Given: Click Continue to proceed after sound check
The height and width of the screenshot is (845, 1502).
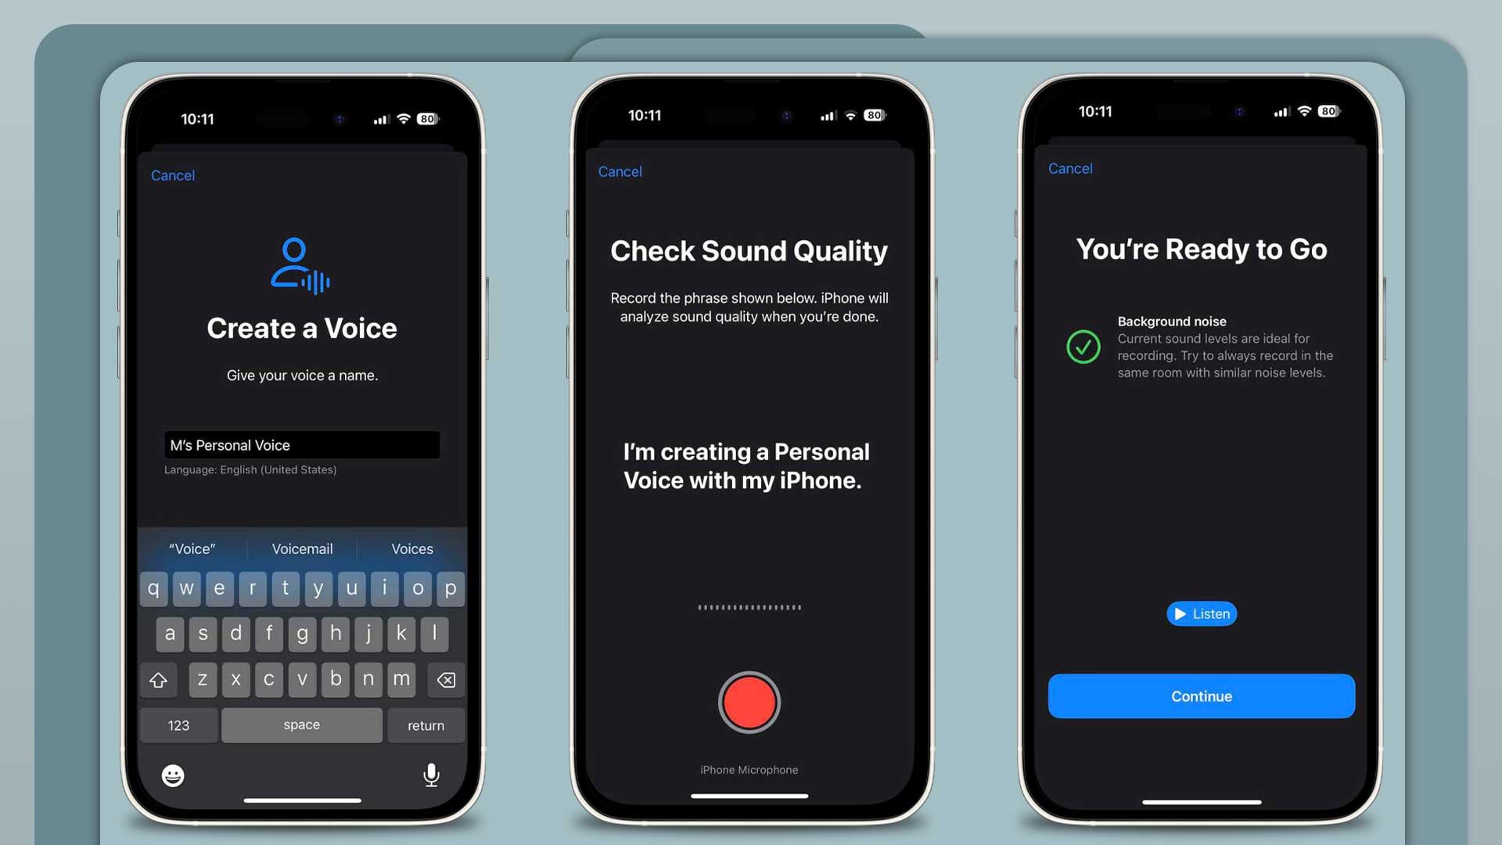Looking at the screenshot, I should (1201, 696).
